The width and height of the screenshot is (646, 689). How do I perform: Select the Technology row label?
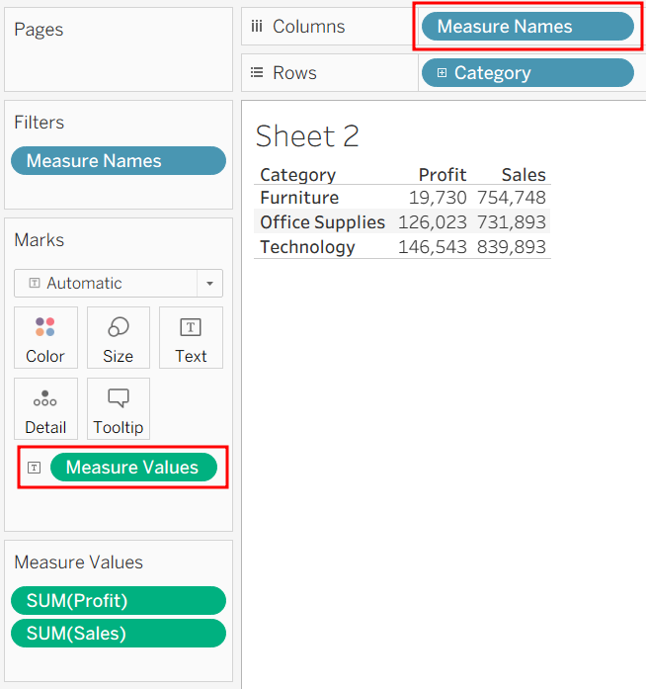coord(307,247)
